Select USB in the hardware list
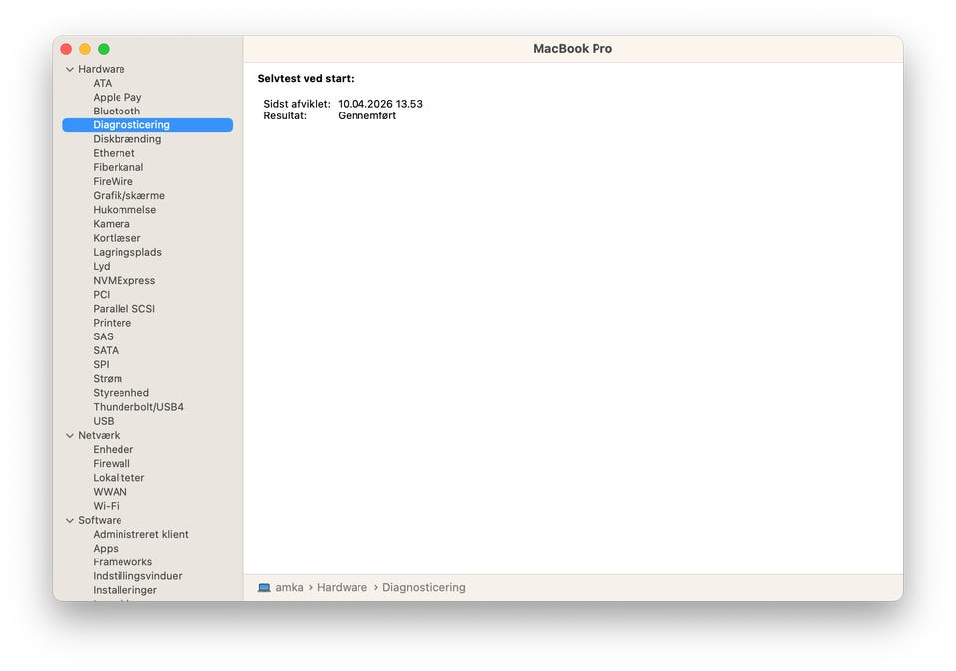The width and height of the screenshot is (956, 671). pos(104,421)
